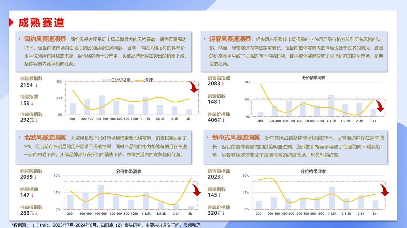The height and width of the screenshot is (228, 407).
Task: Select the 简约风赛道洞察 heading
Action: click(45, 39)
